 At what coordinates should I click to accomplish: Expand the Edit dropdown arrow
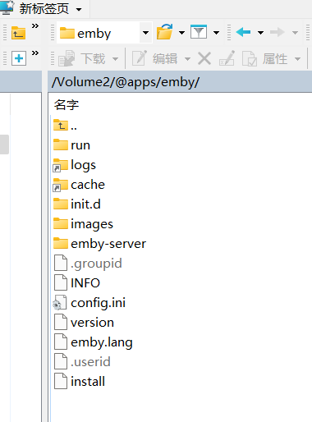click(187, 59)
